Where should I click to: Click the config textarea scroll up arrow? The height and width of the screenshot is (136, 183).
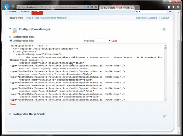tap(166, 46)
